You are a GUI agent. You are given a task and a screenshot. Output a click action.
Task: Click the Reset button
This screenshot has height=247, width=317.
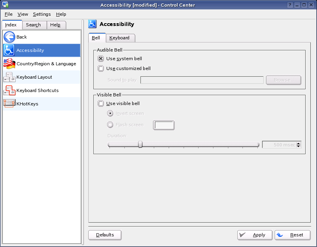pos(292,235)
